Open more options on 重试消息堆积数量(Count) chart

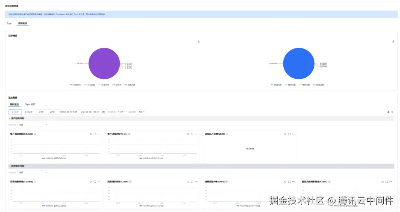click(391, 182)
